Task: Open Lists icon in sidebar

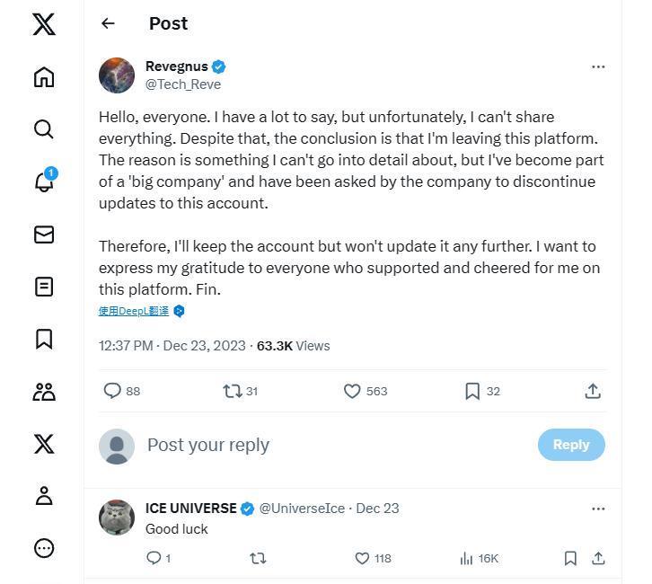Action: tap(43, 287)
